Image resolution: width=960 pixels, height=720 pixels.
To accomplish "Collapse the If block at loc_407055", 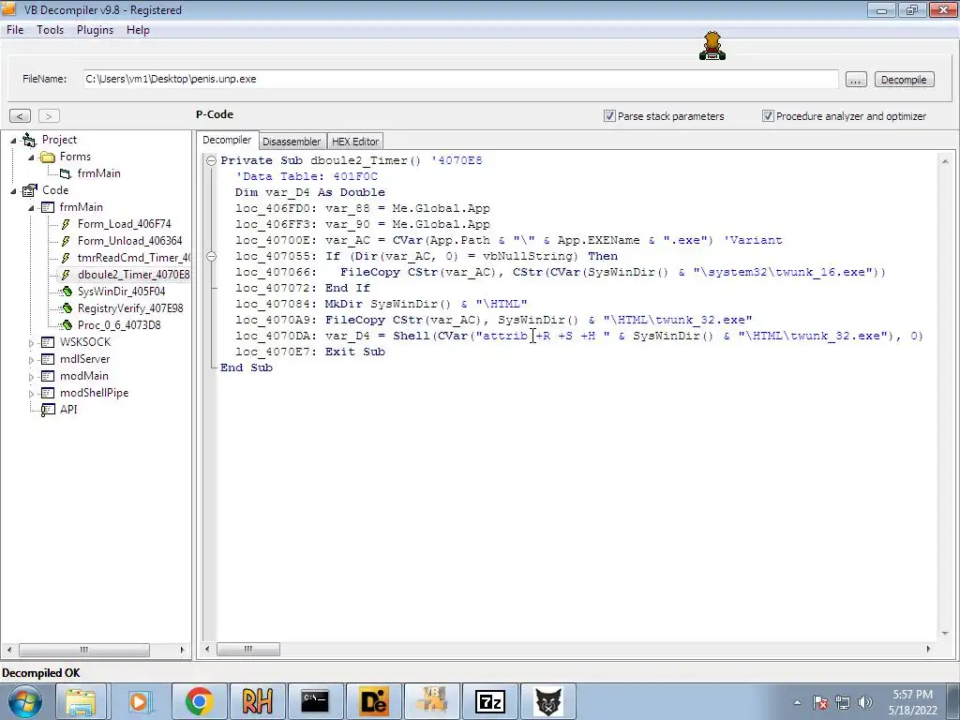I will [x=211, y=256].
